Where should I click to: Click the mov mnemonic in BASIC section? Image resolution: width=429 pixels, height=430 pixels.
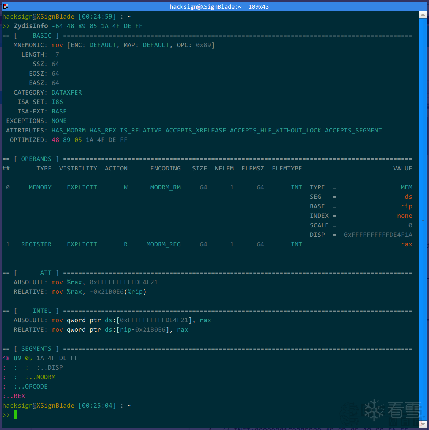[57, 45]
